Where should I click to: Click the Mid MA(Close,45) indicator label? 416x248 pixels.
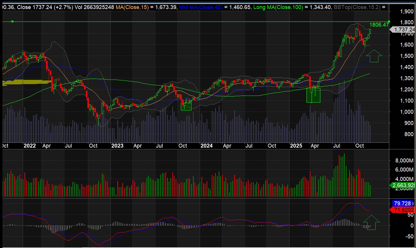point(201,7)
